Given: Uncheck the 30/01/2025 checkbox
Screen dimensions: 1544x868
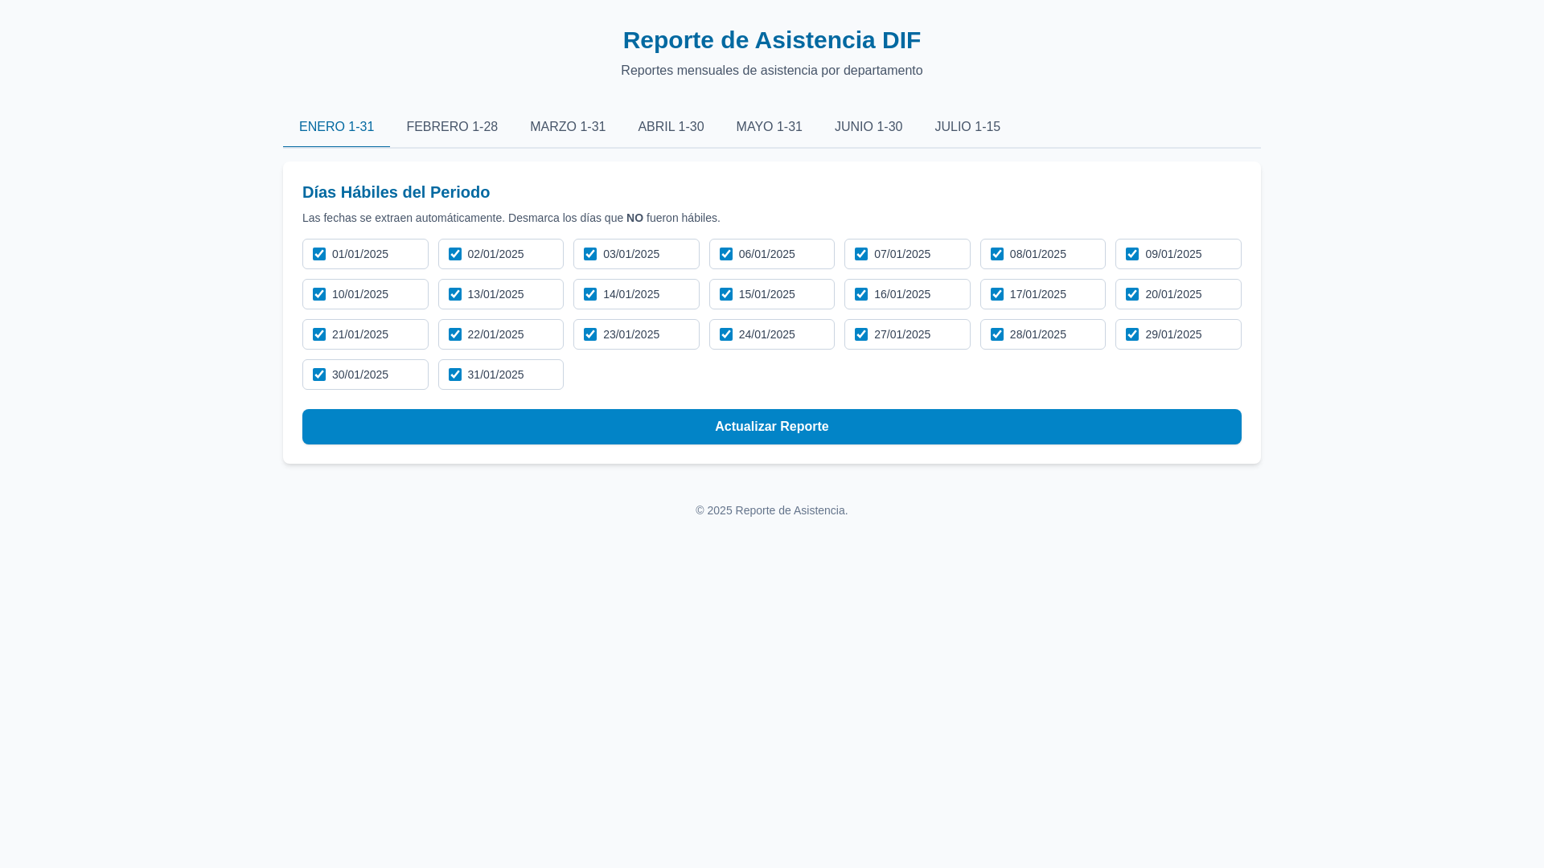Looking at the screenshot, I should [319, 375].
